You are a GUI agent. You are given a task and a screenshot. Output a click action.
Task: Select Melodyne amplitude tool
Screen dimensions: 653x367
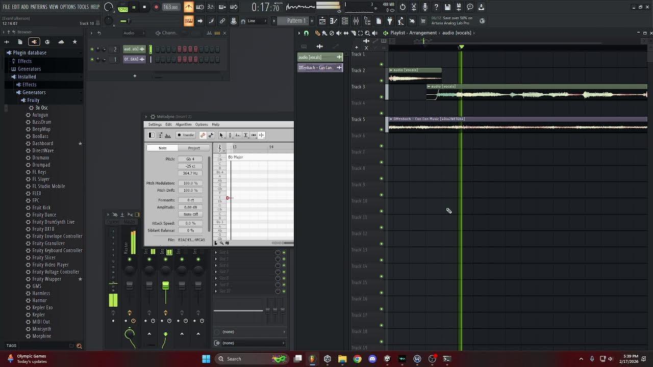click(x=245, y=135)
